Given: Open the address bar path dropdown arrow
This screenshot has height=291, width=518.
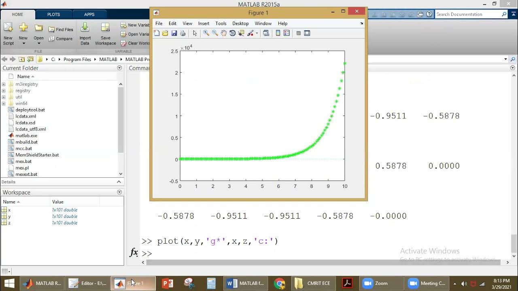Looking at the screenshot, I should tap(505, 59).
